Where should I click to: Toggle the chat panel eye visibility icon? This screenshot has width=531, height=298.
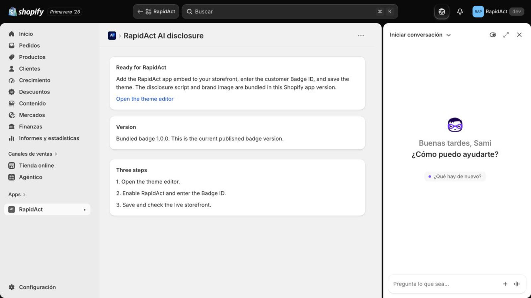pyautogui.click(x=493, y=35)
